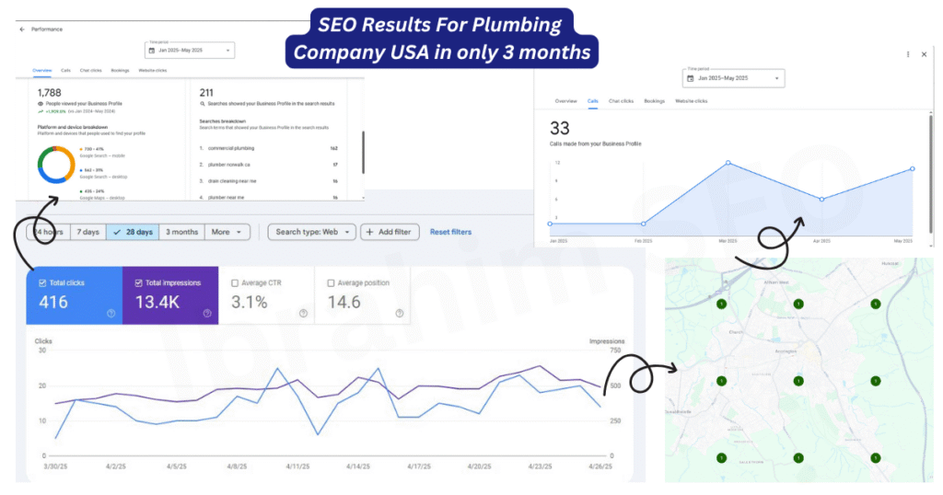Enable the Average position checkbox
This screenshot has height=495, width=943.
332,283
